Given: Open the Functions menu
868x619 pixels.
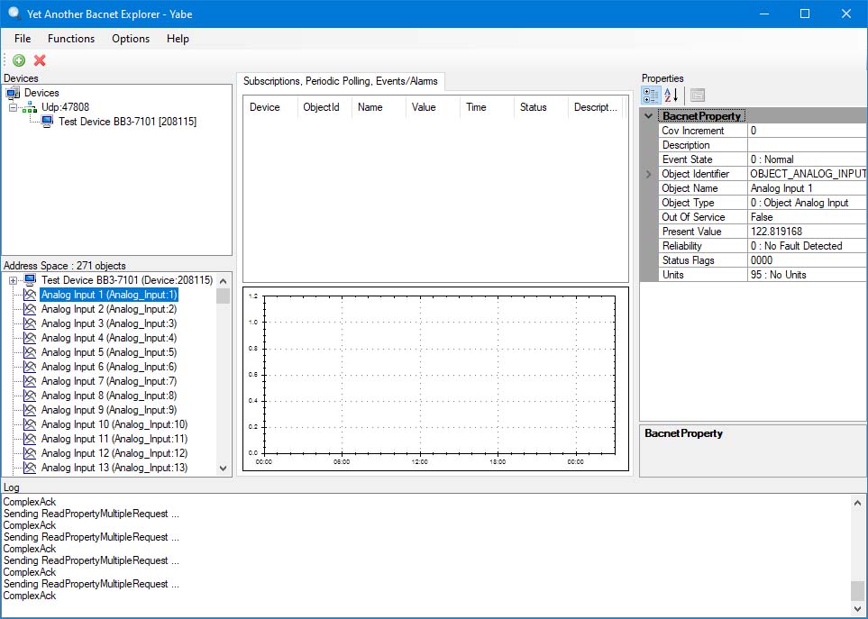Looking at the screenshot, I should pyautogui.click(x=71, y=39).
